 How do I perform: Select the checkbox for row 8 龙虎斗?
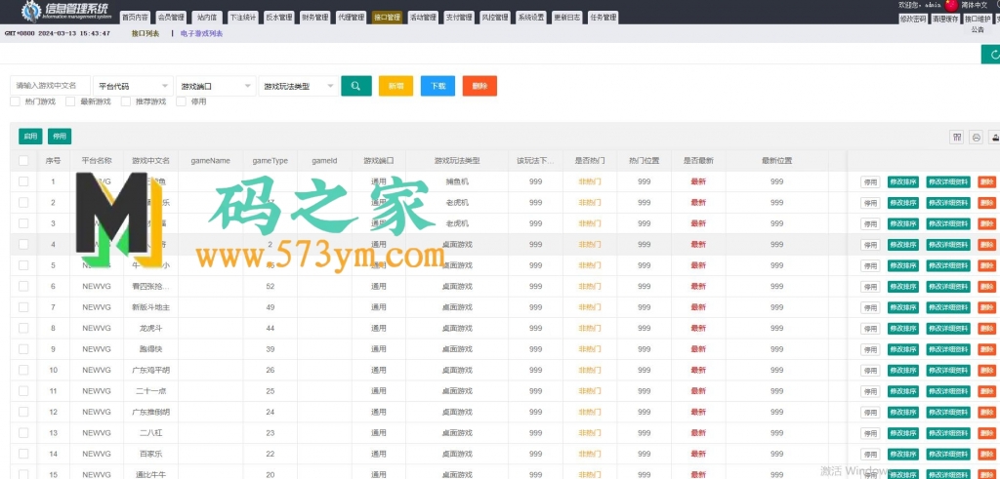click(23, 328)
